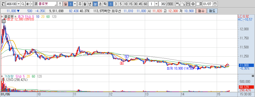The height and width of the screenshot is (97, 255).
Task: Click the 매도 sell button
Action: pos(212,11)
